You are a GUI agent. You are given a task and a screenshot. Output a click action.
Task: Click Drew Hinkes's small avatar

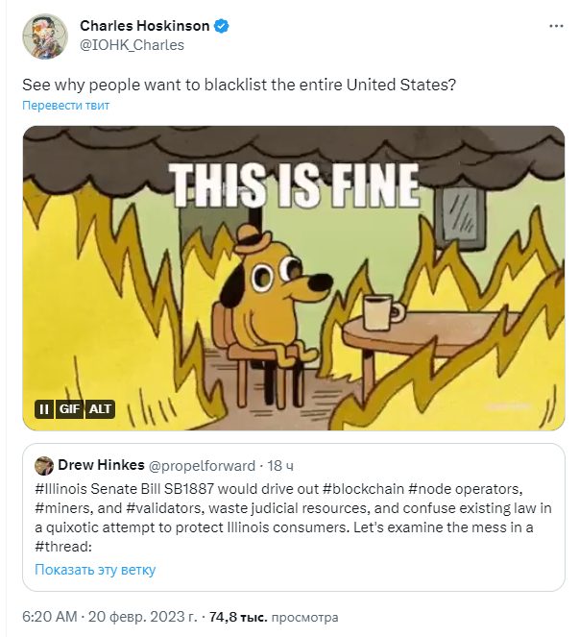point(43,466)
